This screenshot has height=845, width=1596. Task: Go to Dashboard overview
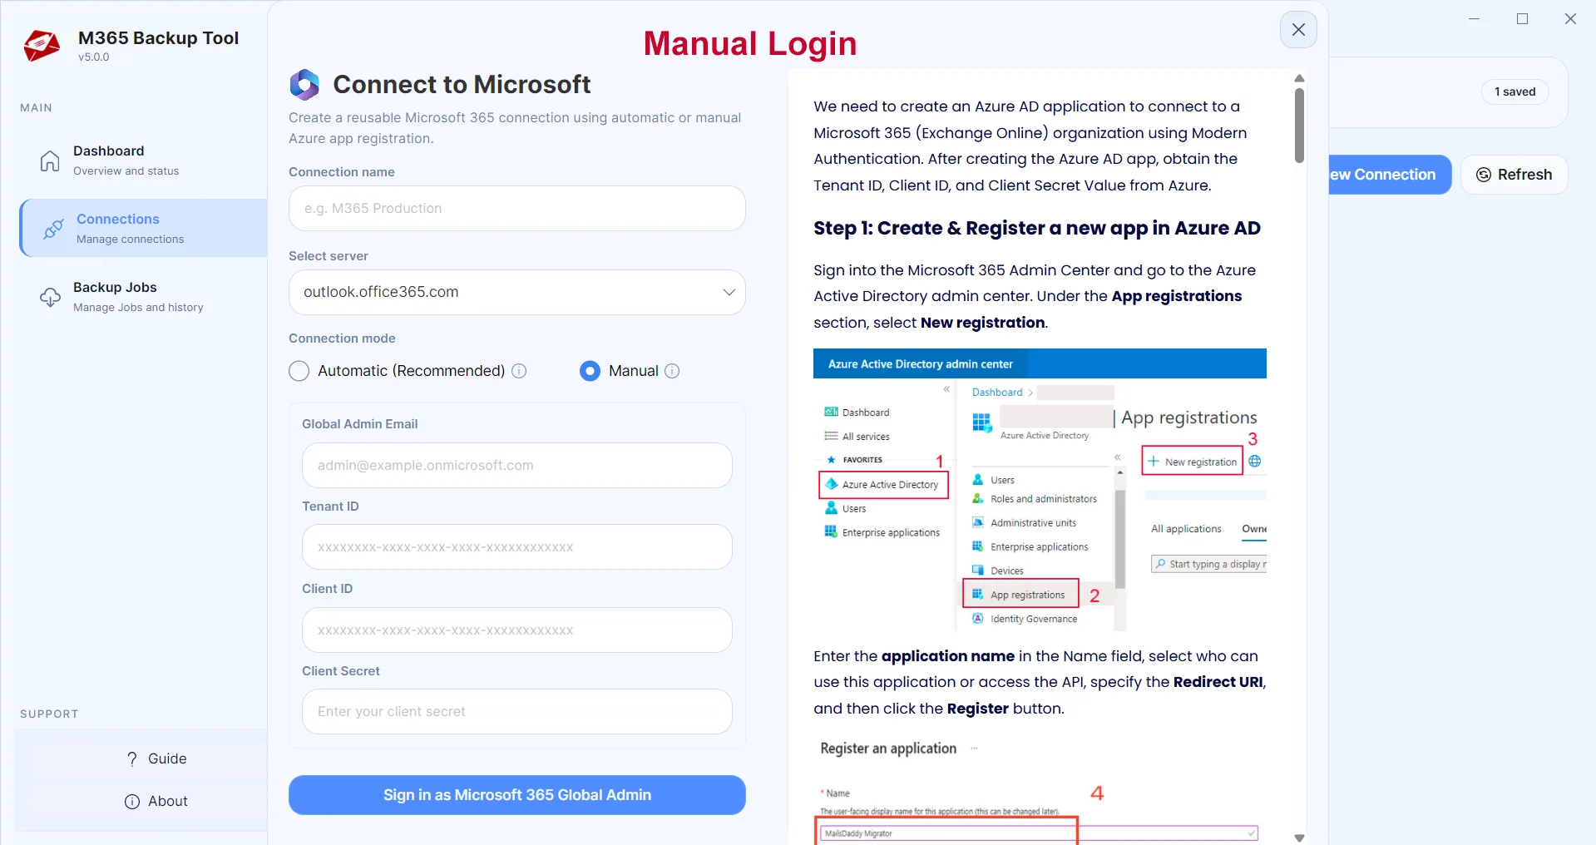point(143,160)
